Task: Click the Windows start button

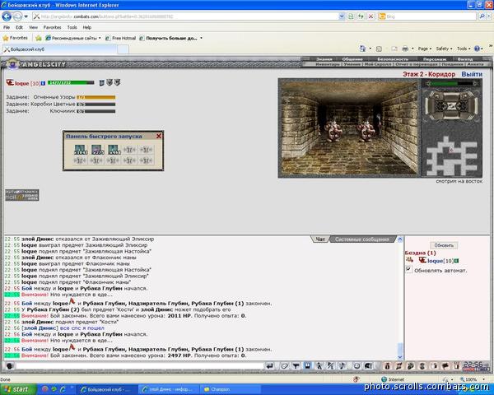Action: pos(18,389)
